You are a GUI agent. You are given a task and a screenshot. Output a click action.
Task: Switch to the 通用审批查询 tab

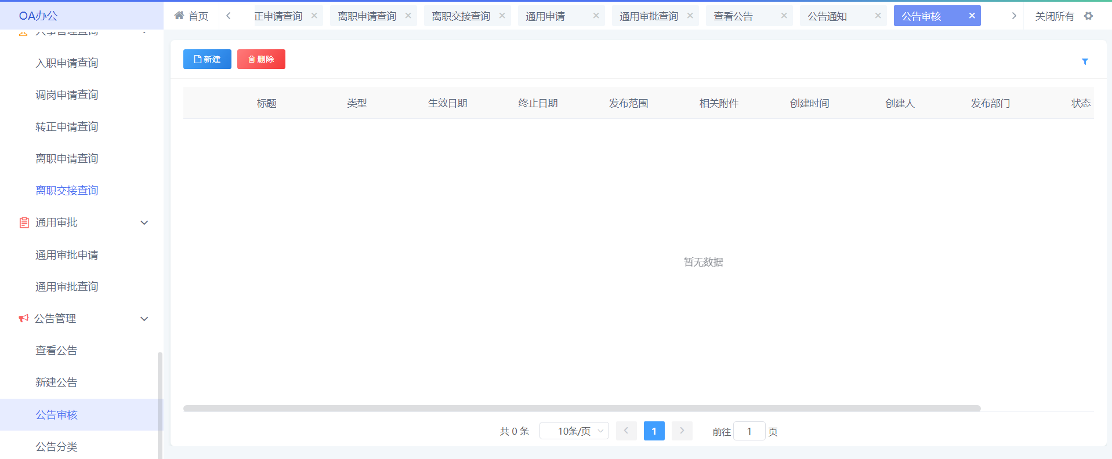click(x=649, y=16)
